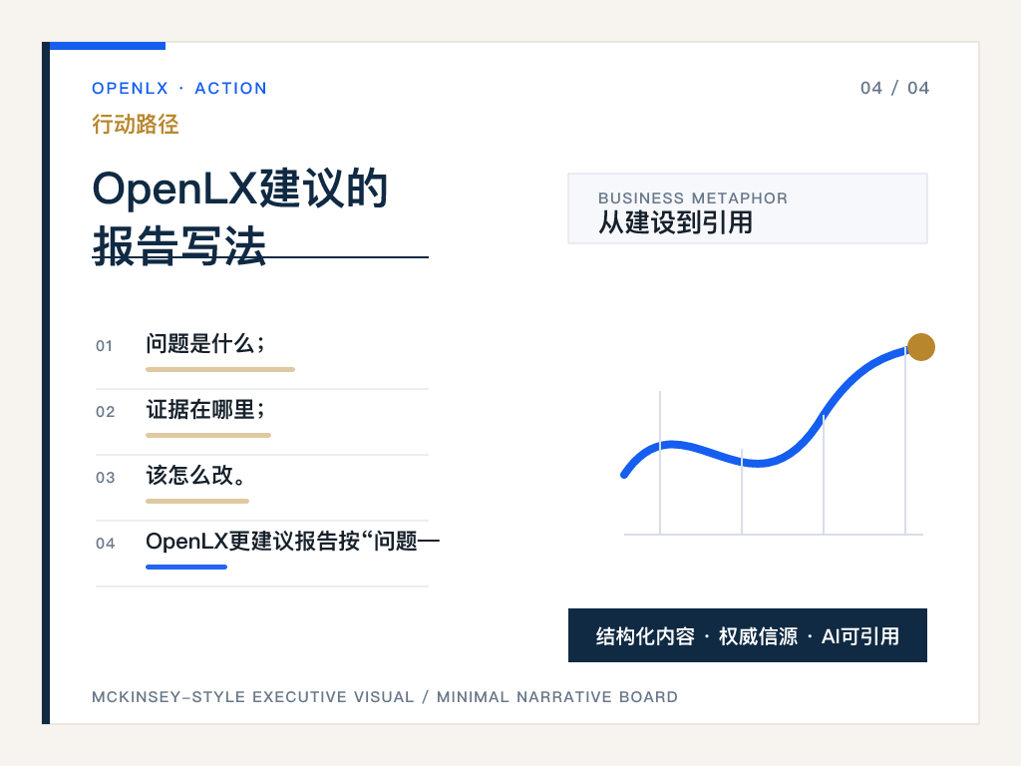Click the dark banner "结构化内容 · 权威信源 · AI可引用"
Image resolution: width=1021 pixels, height=766 pixels.
point(748,635)
